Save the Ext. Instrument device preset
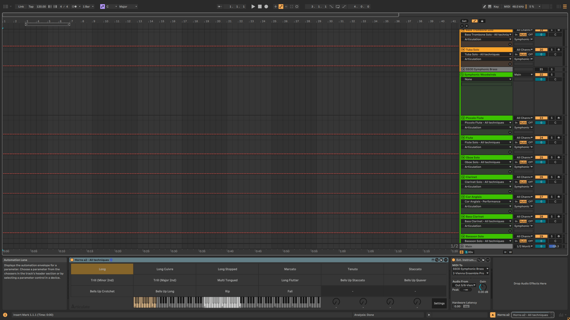 point(483,260)
